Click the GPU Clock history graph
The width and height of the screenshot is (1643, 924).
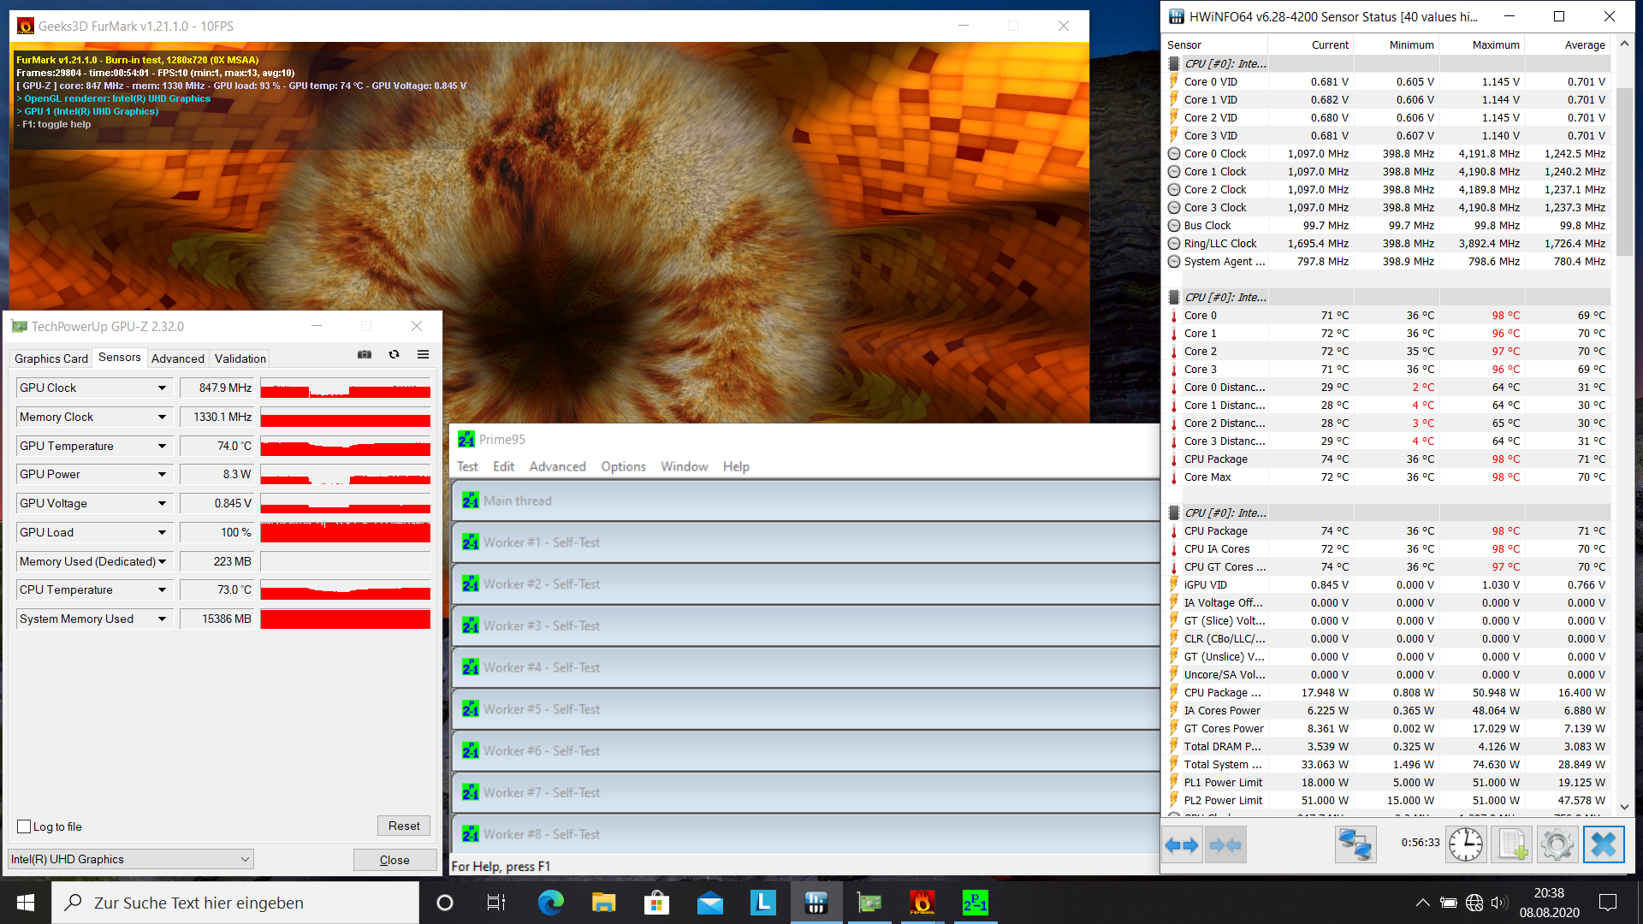pos(346,388)
